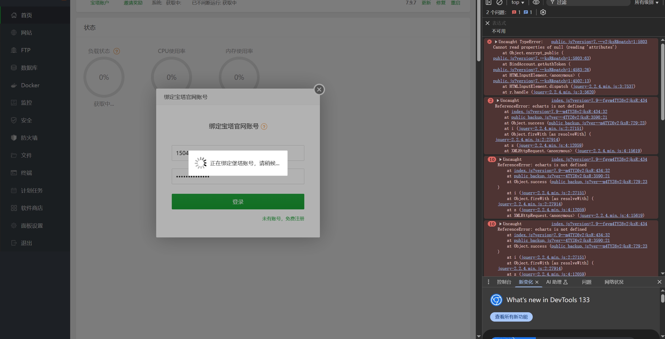
Task: Open the public.js:5803 source link
Action: (x=599, y=42)
